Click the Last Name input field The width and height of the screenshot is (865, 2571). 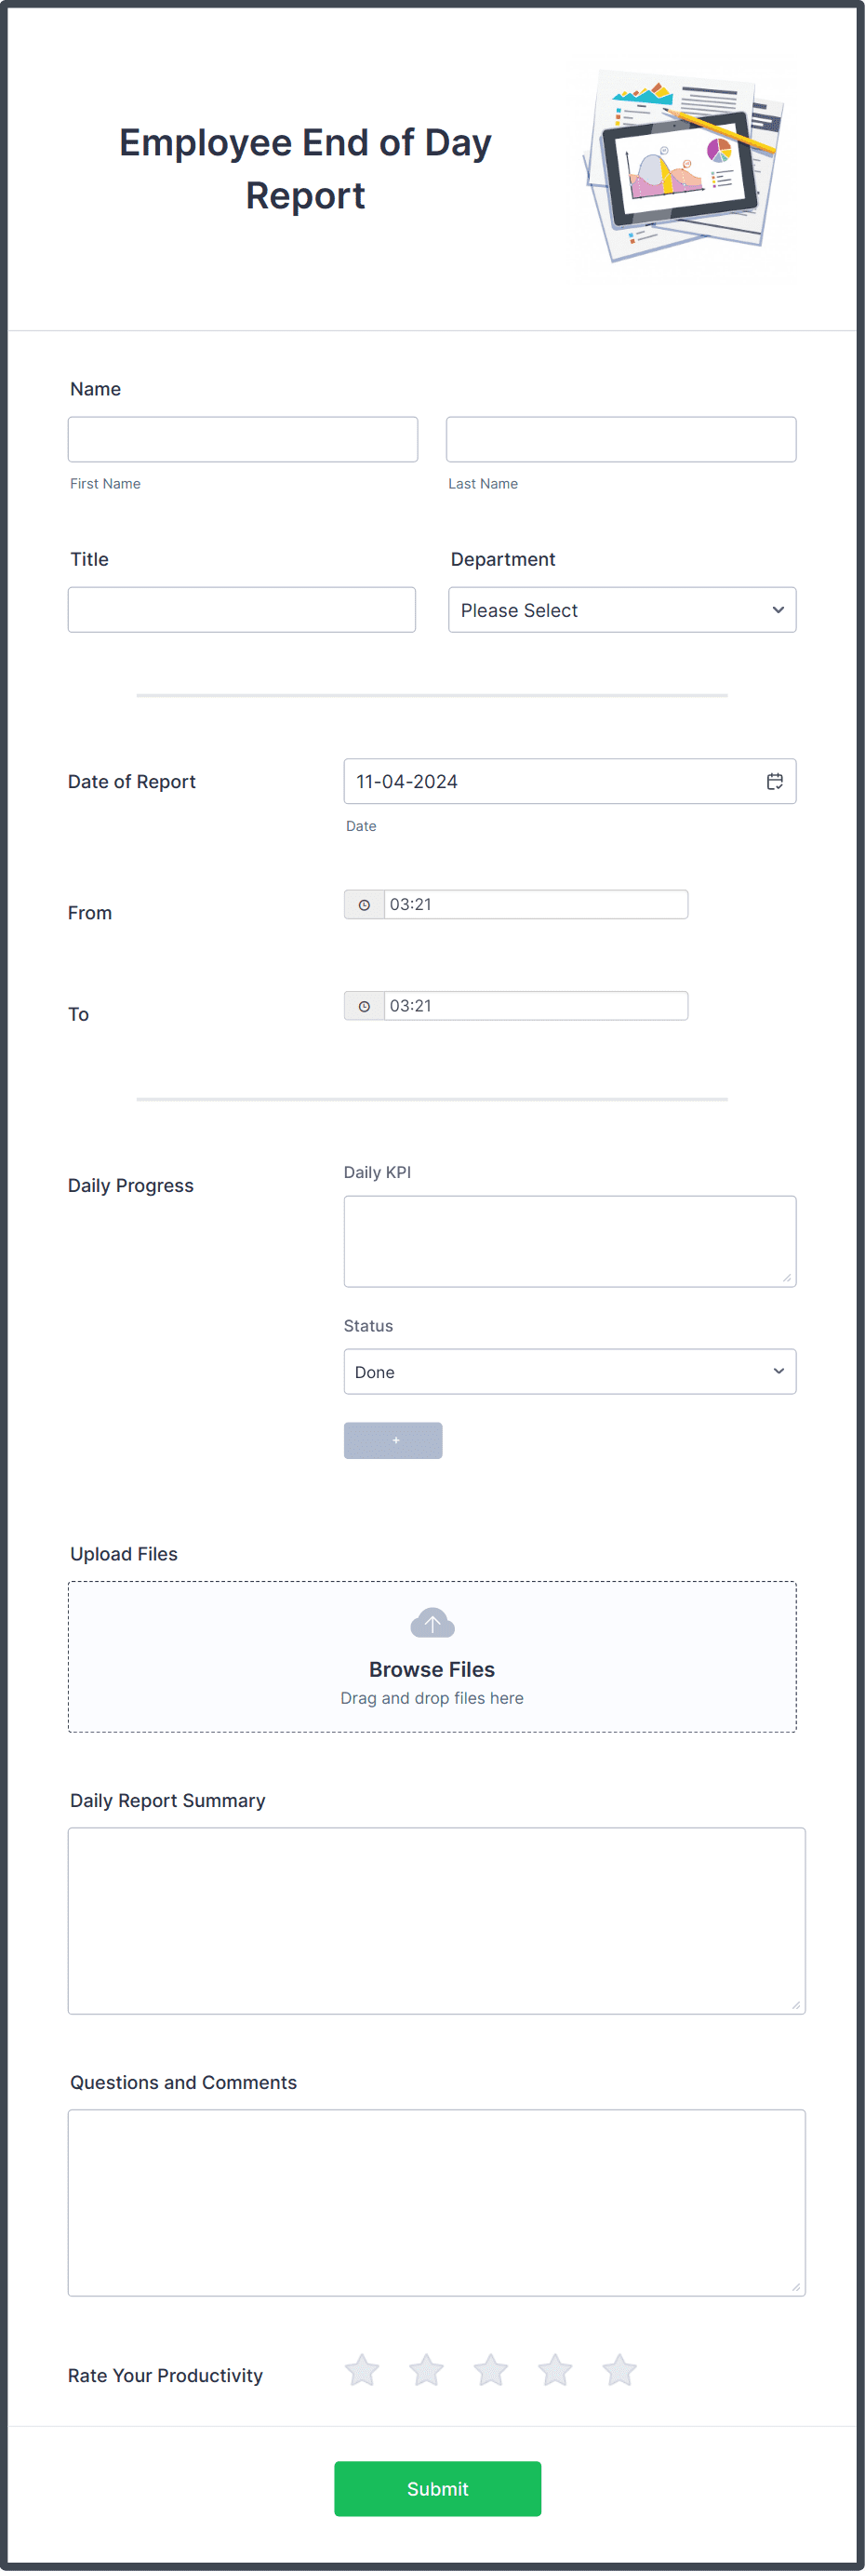pyautogui.click(x=620, y=438)
